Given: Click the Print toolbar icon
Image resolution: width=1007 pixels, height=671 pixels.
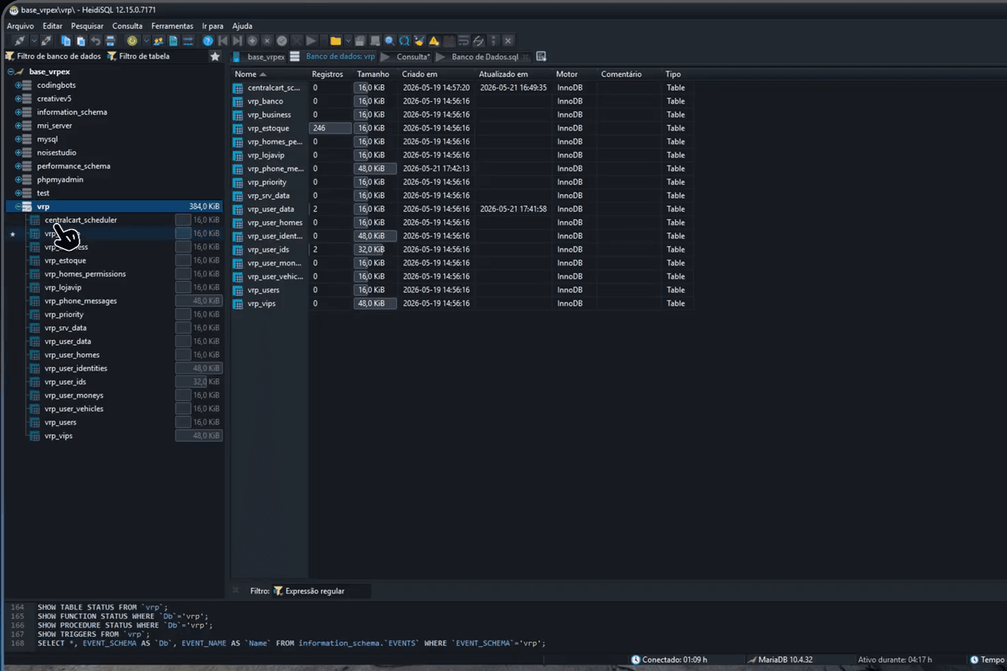Looking at the screenshot, I should click(111, 41).
